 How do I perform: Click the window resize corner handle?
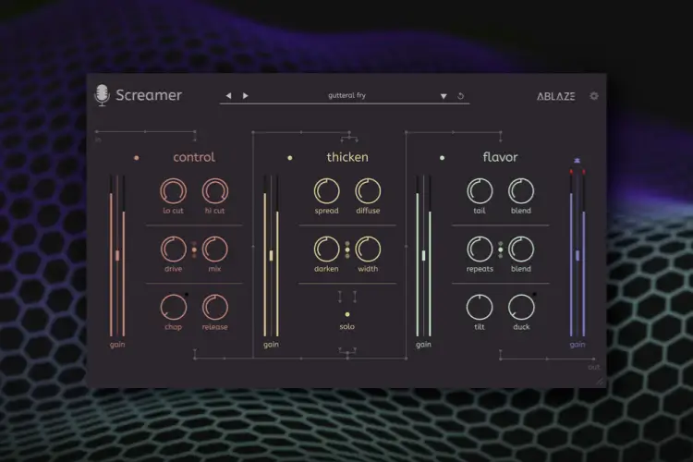(x=600, y=381)
